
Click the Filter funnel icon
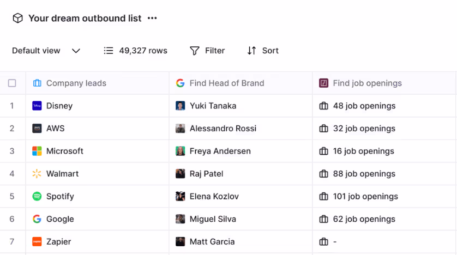tap(195, 51)
